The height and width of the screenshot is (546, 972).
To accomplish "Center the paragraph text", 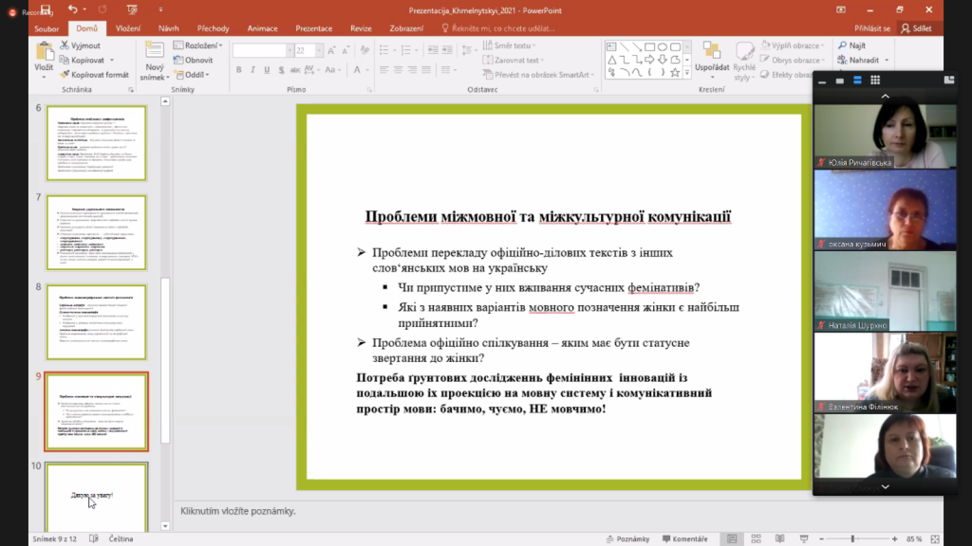I will [399, 70].
